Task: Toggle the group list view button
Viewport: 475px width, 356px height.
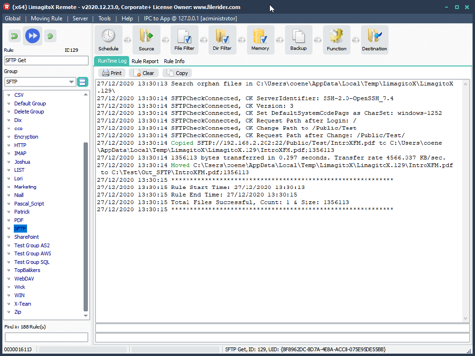Action: click(x=83, y=82)
